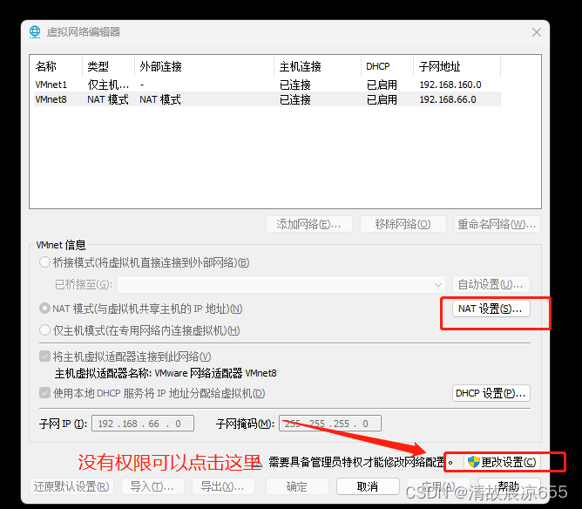582x509 pixels.
Task: Select 桥接模式 radio button
Action: coord(45,262)
